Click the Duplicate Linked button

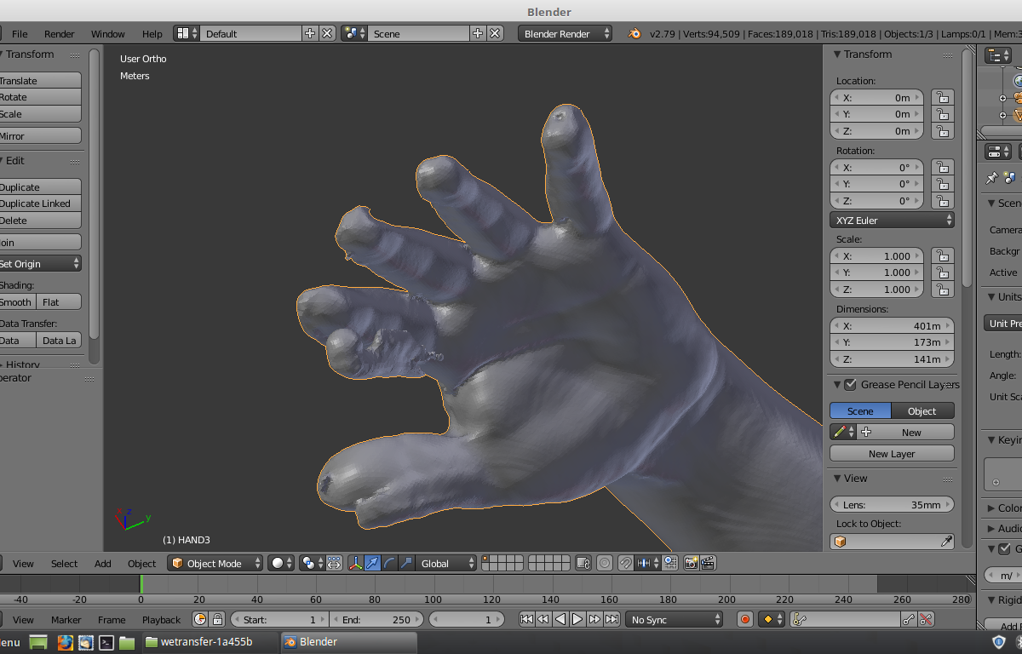click(x=39, y=204)
